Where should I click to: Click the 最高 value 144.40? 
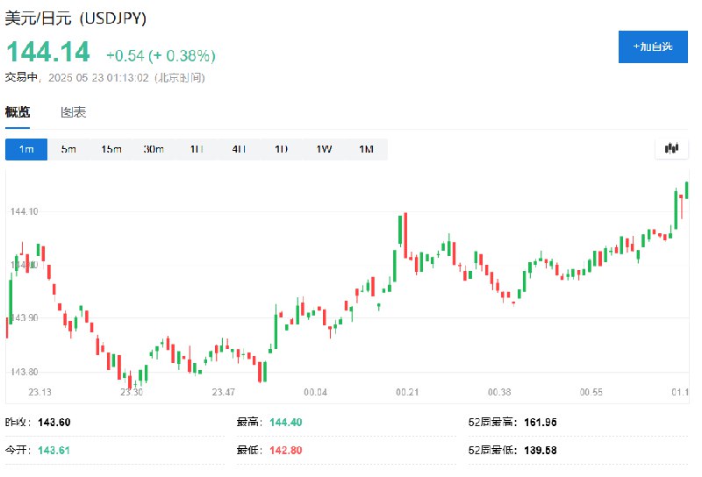pyautogui.click(x=286, y=422)
